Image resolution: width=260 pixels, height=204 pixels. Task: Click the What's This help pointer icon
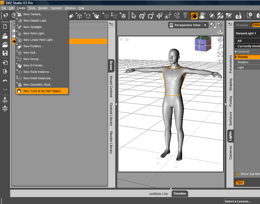coord(6,16)
